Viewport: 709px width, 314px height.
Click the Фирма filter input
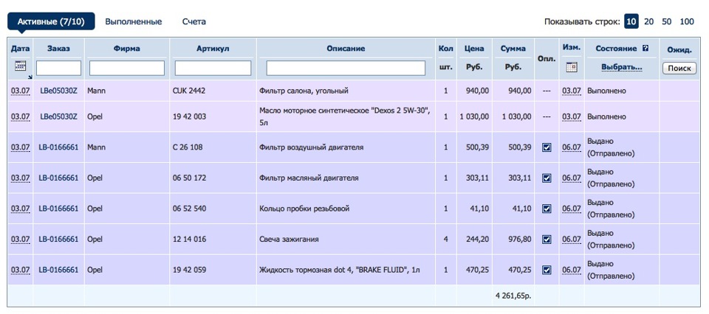127,68
